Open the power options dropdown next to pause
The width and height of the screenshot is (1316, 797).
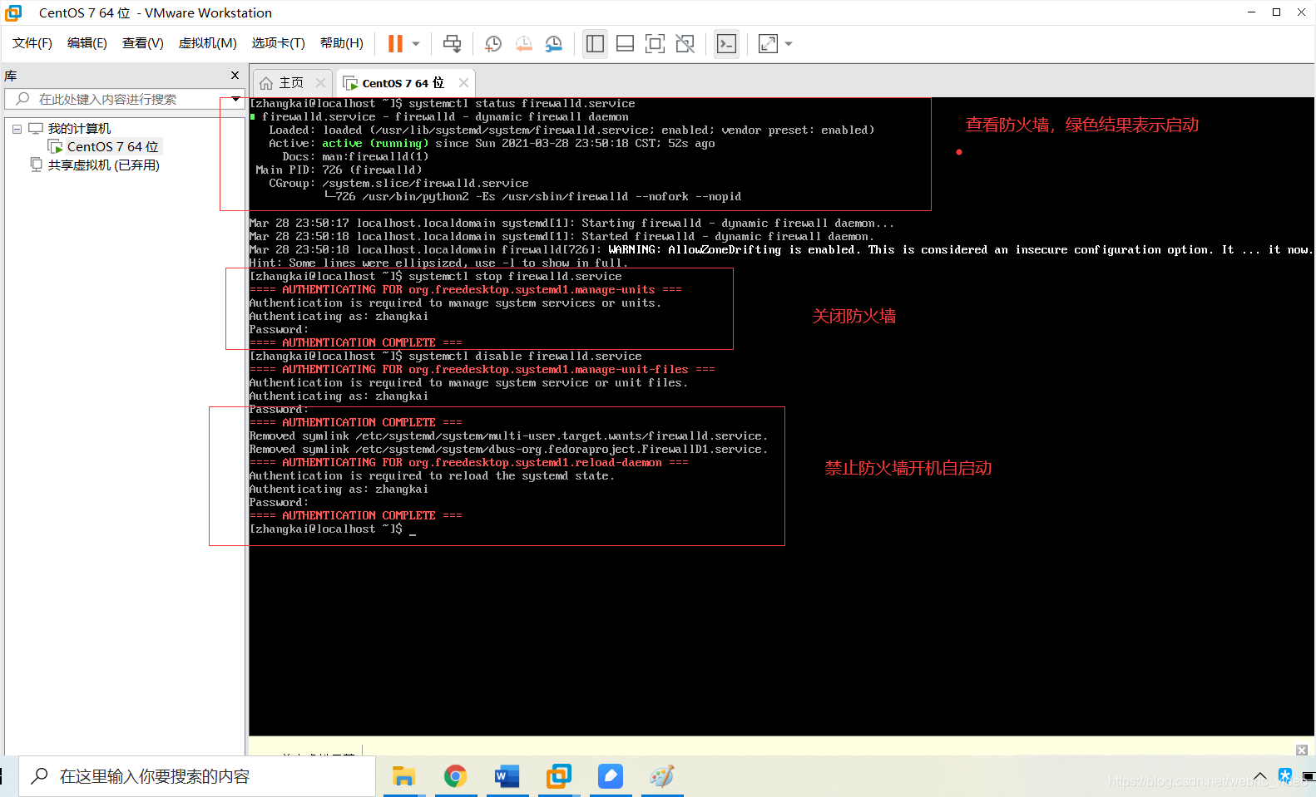pos(416,44)
